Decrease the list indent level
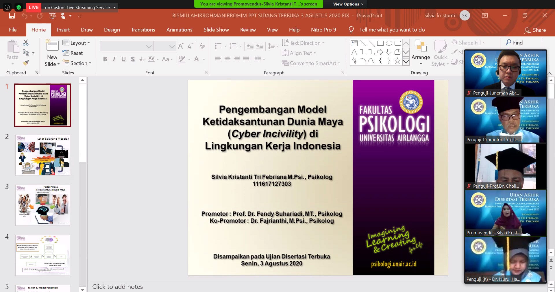The width and height of the screenshot is (555, 292). 250,46
